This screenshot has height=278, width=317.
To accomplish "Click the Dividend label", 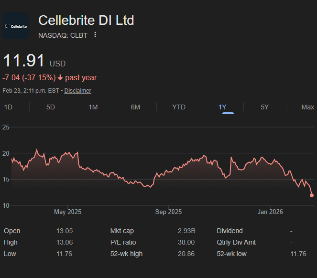I will pyautogui.click(x=230, y=231).
